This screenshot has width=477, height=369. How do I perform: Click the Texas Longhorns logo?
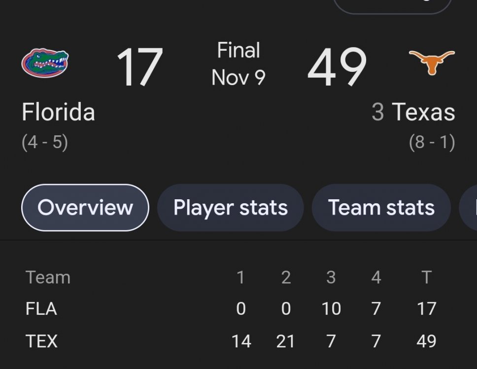click(432, 62)
